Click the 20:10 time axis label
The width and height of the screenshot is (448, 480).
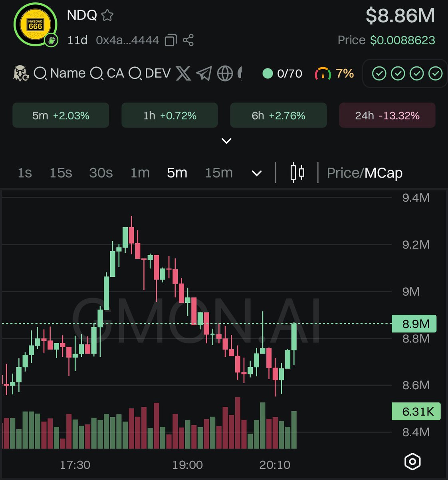[x=275, y=465]
